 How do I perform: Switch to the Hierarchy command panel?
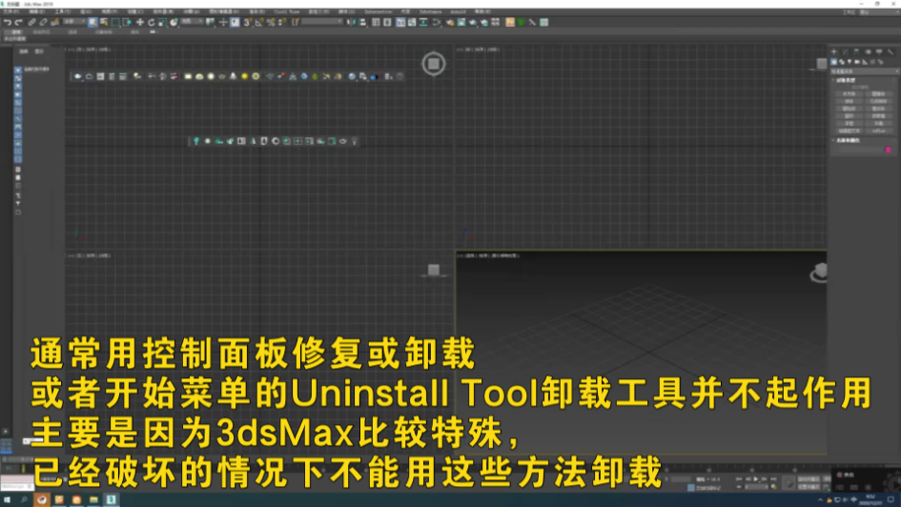point(856,51)
